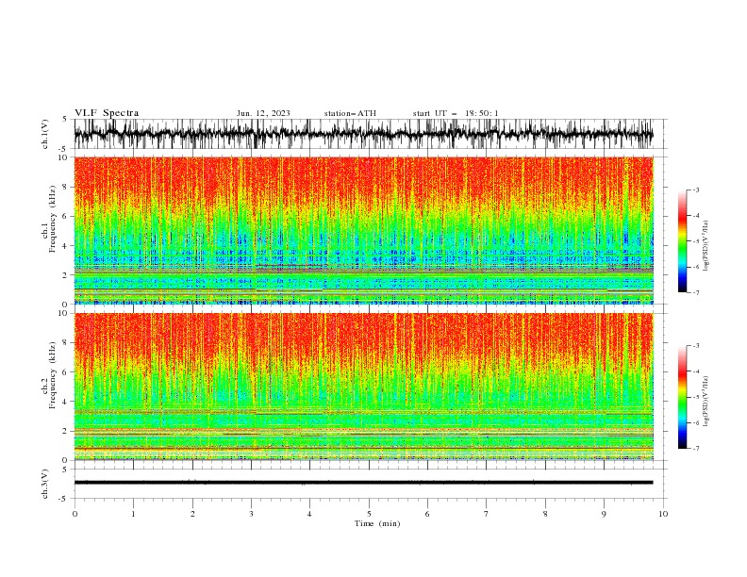Click time axis tick label "9"
Viewport: 747px width, 577px height.
pyautogui.click(x=604, y=514)
